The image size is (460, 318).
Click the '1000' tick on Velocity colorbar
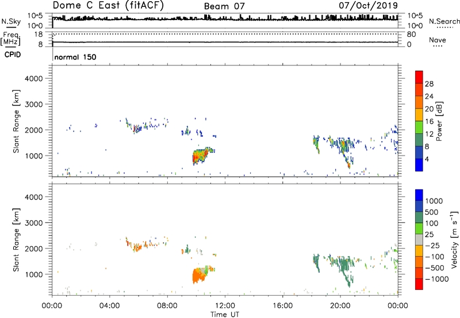point(434,201)
